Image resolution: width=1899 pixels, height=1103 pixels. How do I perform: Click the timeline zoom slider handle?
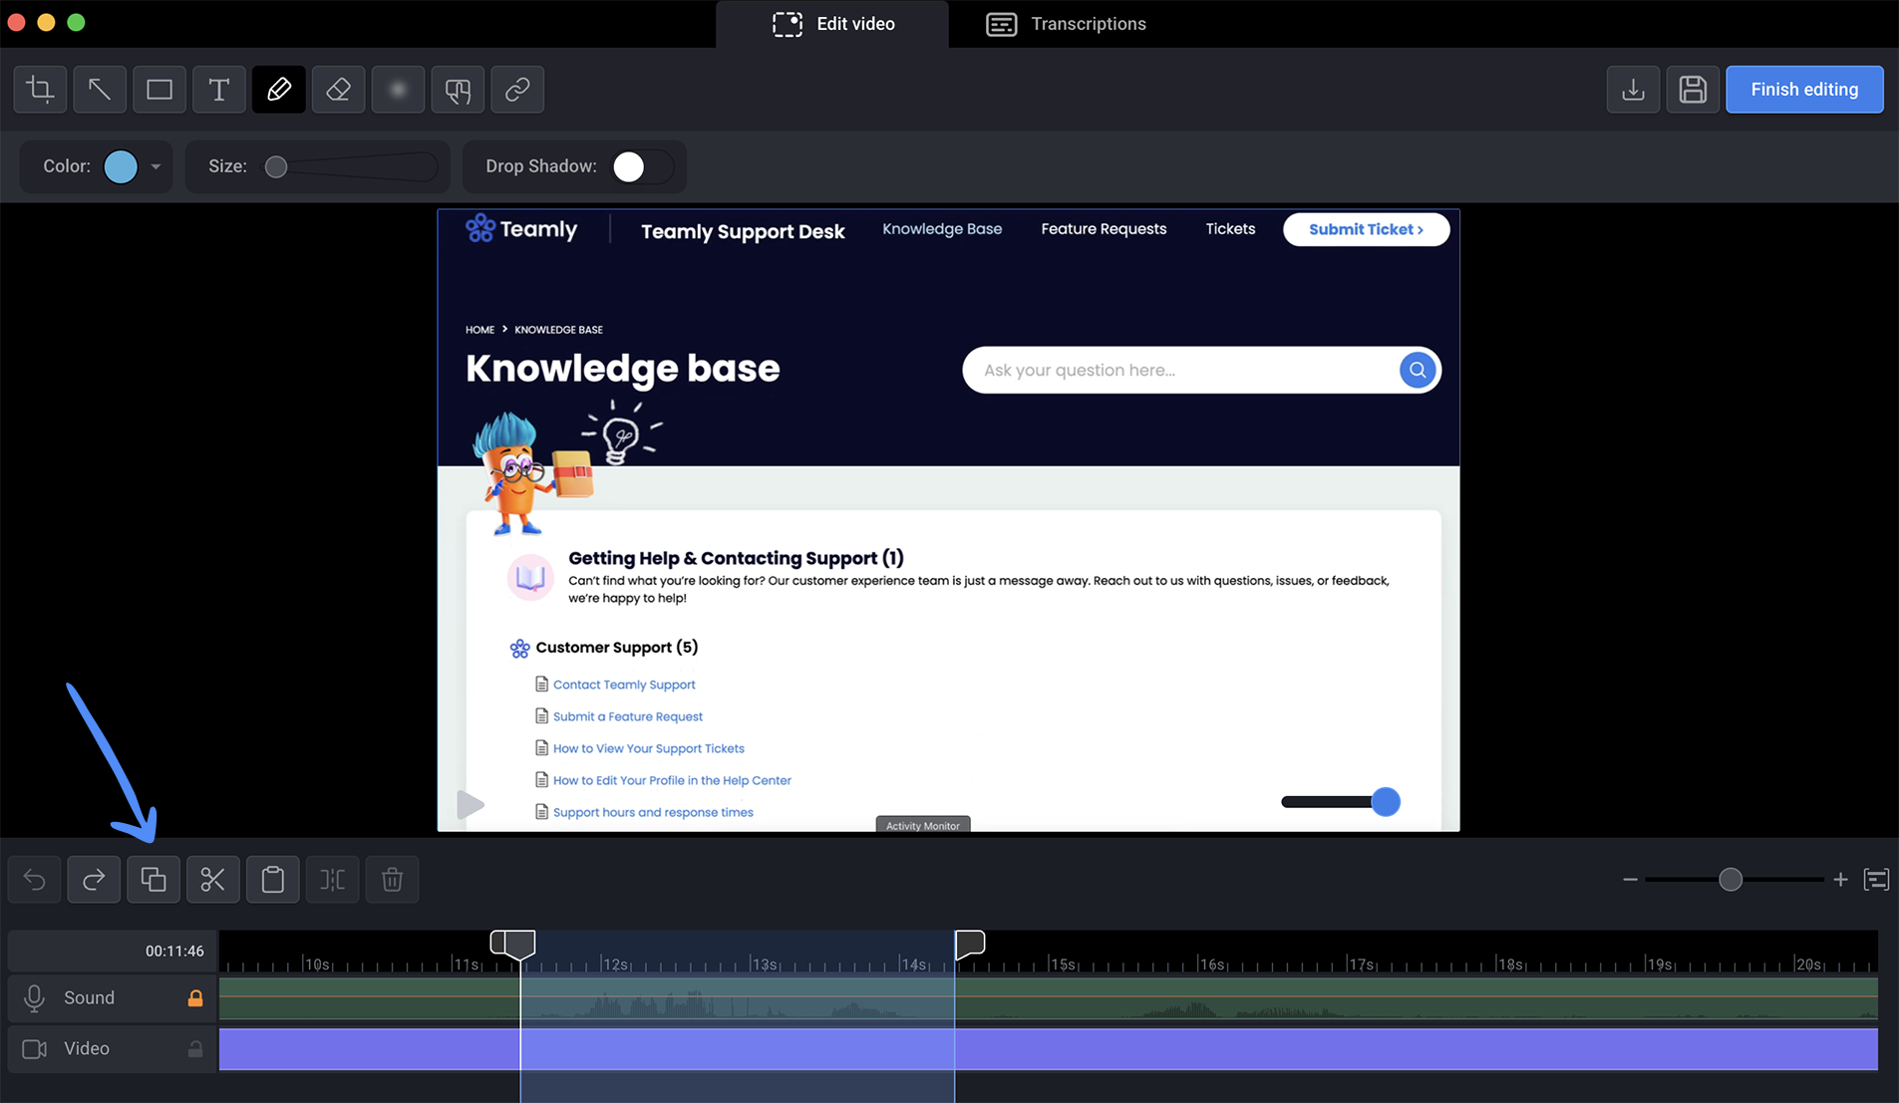pyautogui.click(x=1731, y=880)
